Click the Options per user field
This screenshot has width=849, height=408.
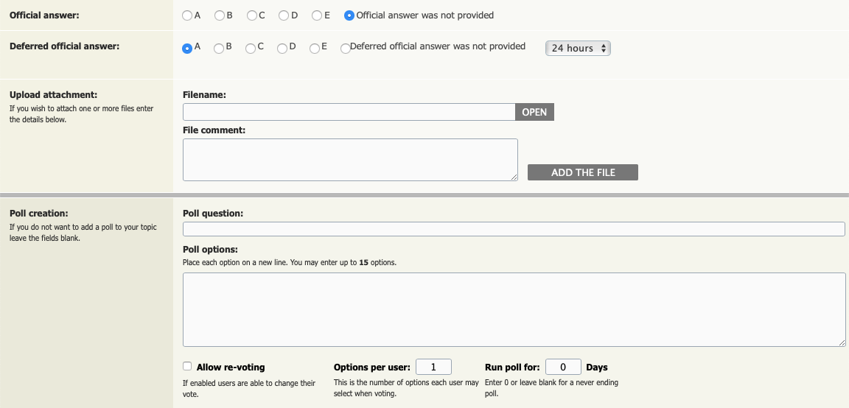433,367
